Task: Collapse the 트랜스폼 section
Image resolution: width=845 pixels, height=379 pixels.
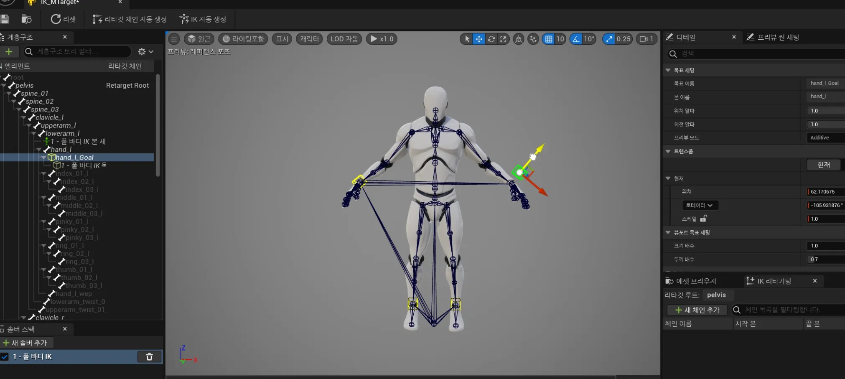Action: pyautogui.click(x=668, y=151)
